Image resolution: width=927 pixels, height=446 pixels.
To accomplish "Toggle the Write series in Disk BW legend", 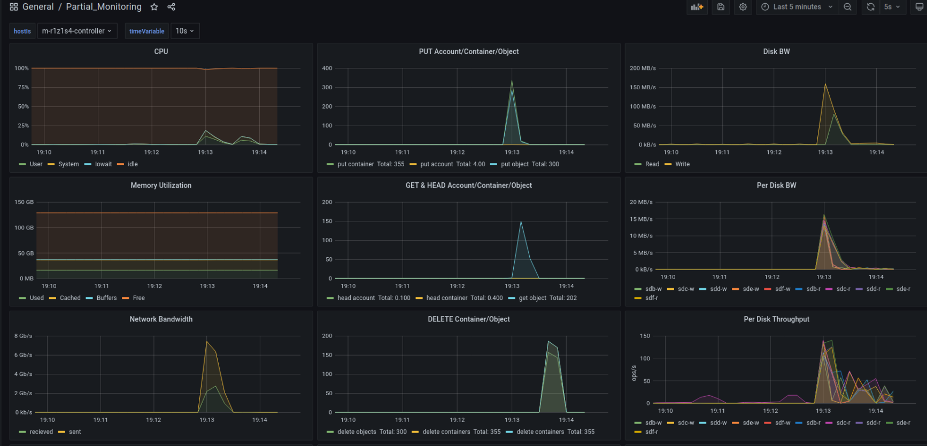I will 682,164.
